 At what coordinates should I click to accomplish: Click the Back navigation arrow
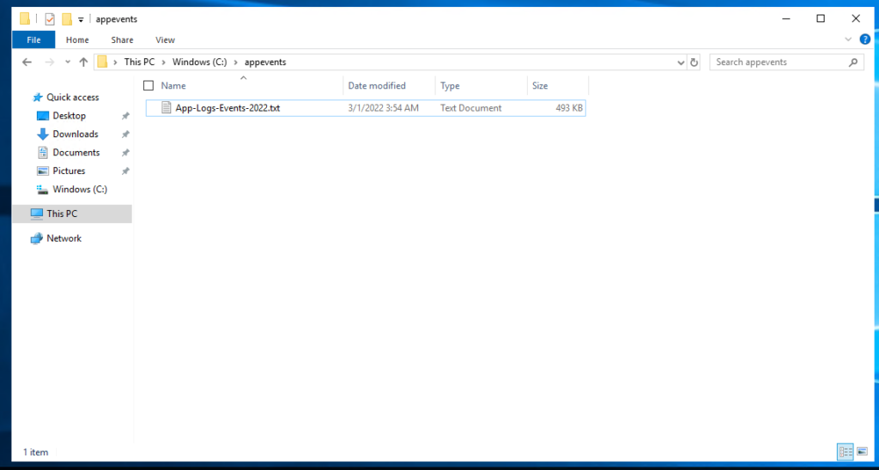pyautogui.click(x=27, y=62)
